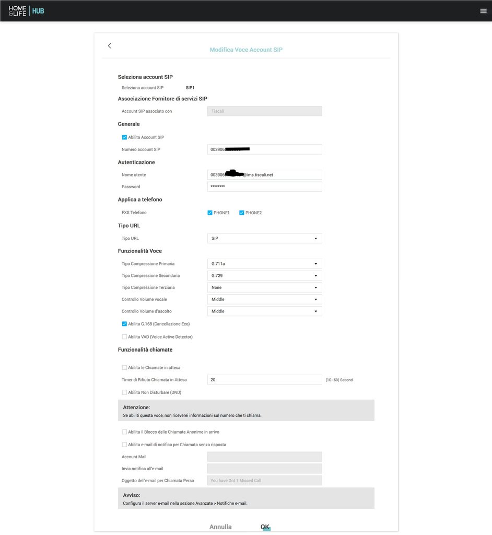This screenshot has height=535, width=492.
Task: Click the Associazione Fornitore di servizi SIP heading
Action: coord(162,99)
